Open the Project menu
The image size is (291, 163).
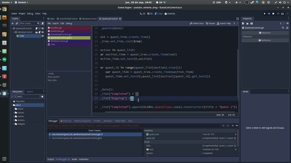point(22,14)
